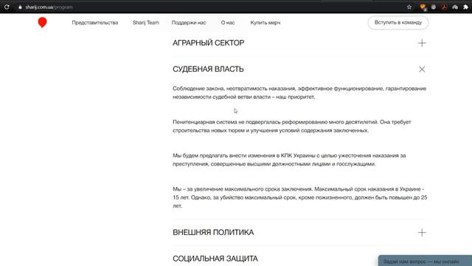Reload the page with the browser refresh icon

[x=7, y=7]
